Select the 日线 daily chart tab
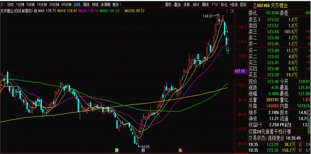This screenshot has width=311, height=154. point(77,4)
